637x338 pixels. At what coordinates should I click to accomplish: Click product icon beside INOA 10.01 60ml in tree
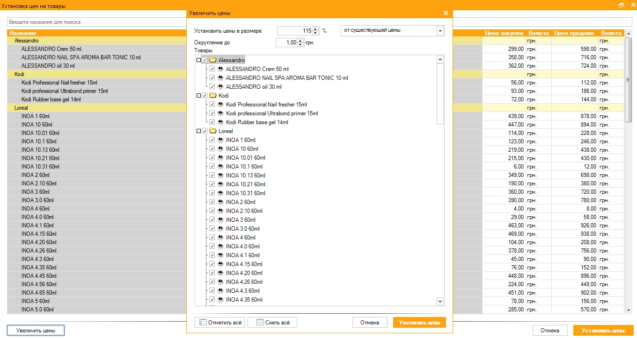pos(220,158)
